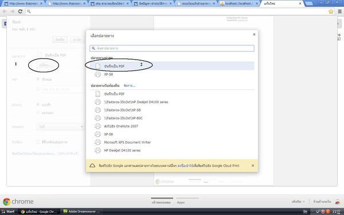Click the sign-in link in Cloud Print banner
This screenshot has width=344, height=215.
pyautogui.click(x=185, y=166)
